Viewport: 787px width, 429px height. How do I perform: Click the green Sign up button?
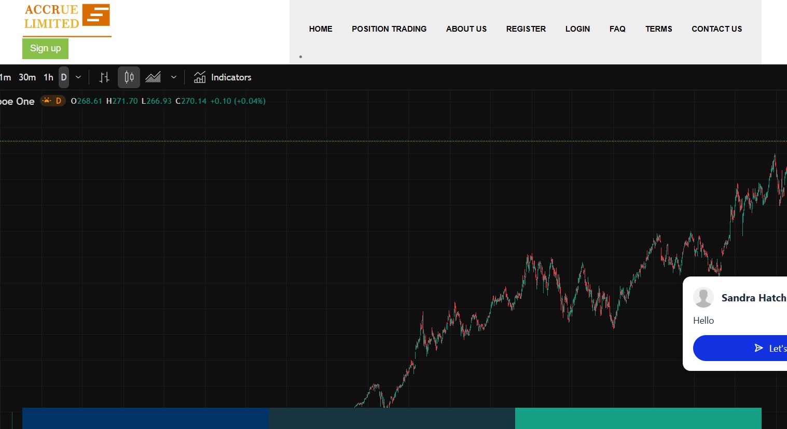pos(45,48)
